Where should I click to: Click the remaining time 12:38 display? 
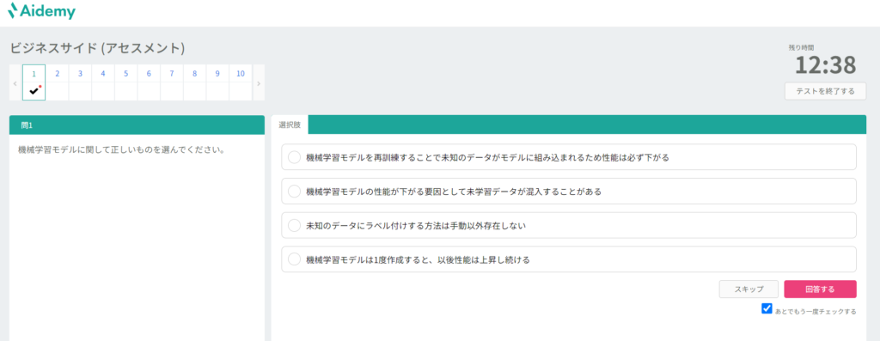[x=826, y=65]
